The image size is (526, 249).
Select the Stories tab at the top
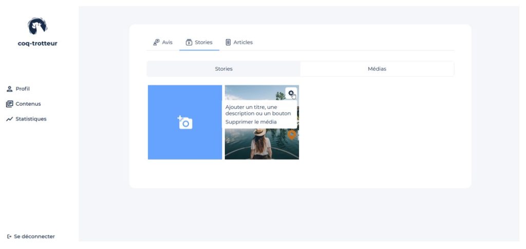pyautogui.click(x=199, y=42)
